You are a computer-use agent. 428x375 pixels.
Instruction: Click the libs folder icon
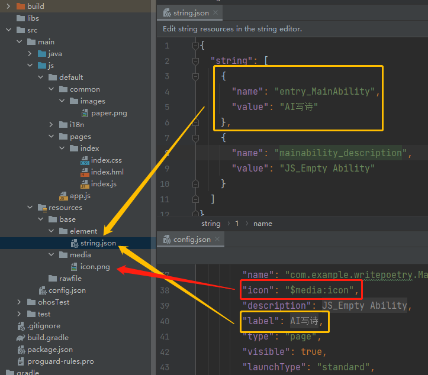pyautogui.click(x=21, y=18)
